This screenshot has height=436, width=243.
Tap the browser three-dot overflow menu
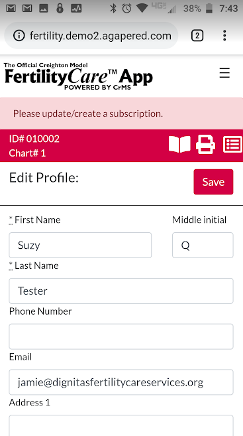tap(224, 36)
